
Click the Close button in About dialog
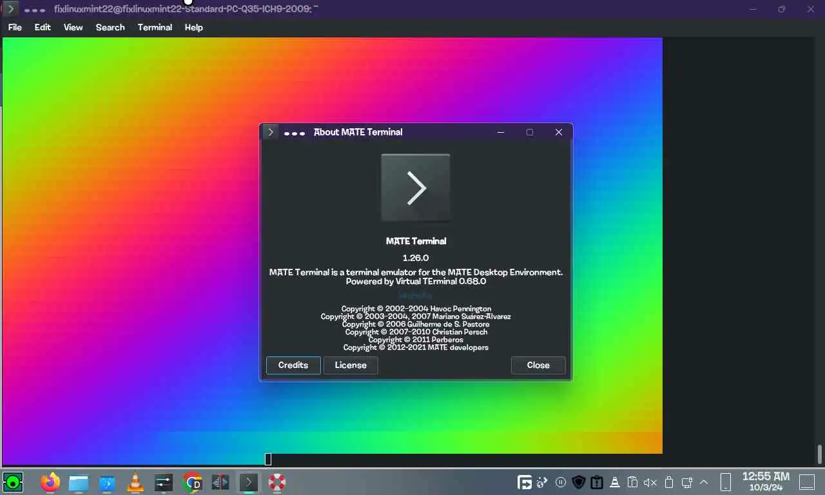(x=538, y=365)
